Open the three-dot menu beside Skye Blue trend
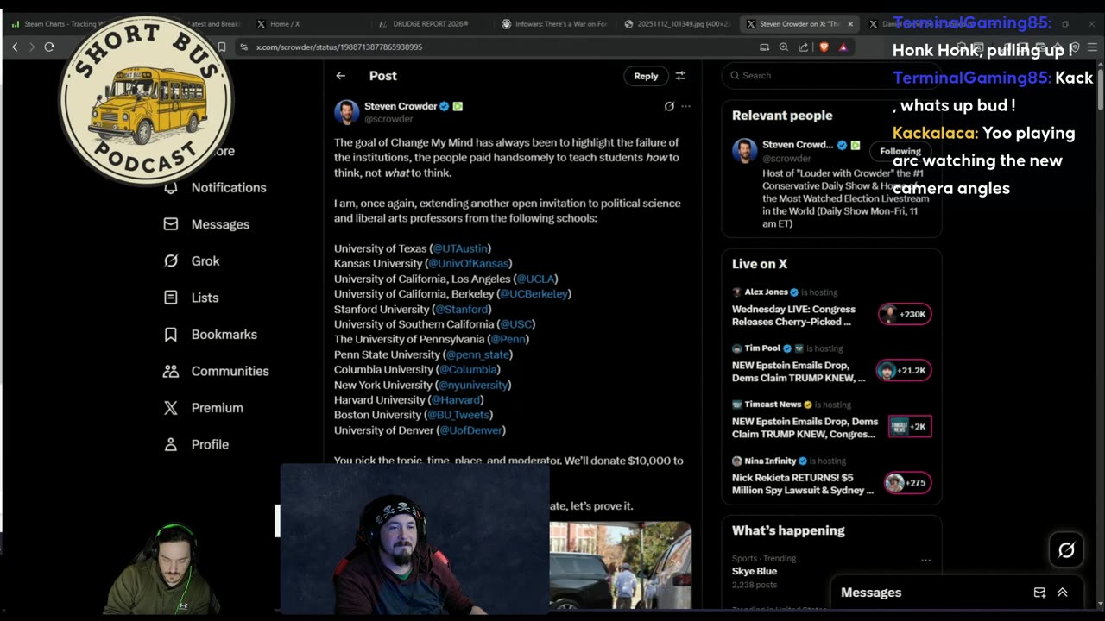The height and width of the screenshot is (621, 1105). click(925, 560)
